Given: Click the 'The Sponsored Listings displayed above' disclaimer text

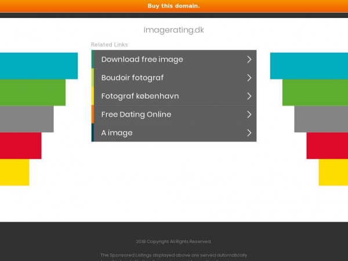Looking at the screenshot, I should (x=173, y=255).
